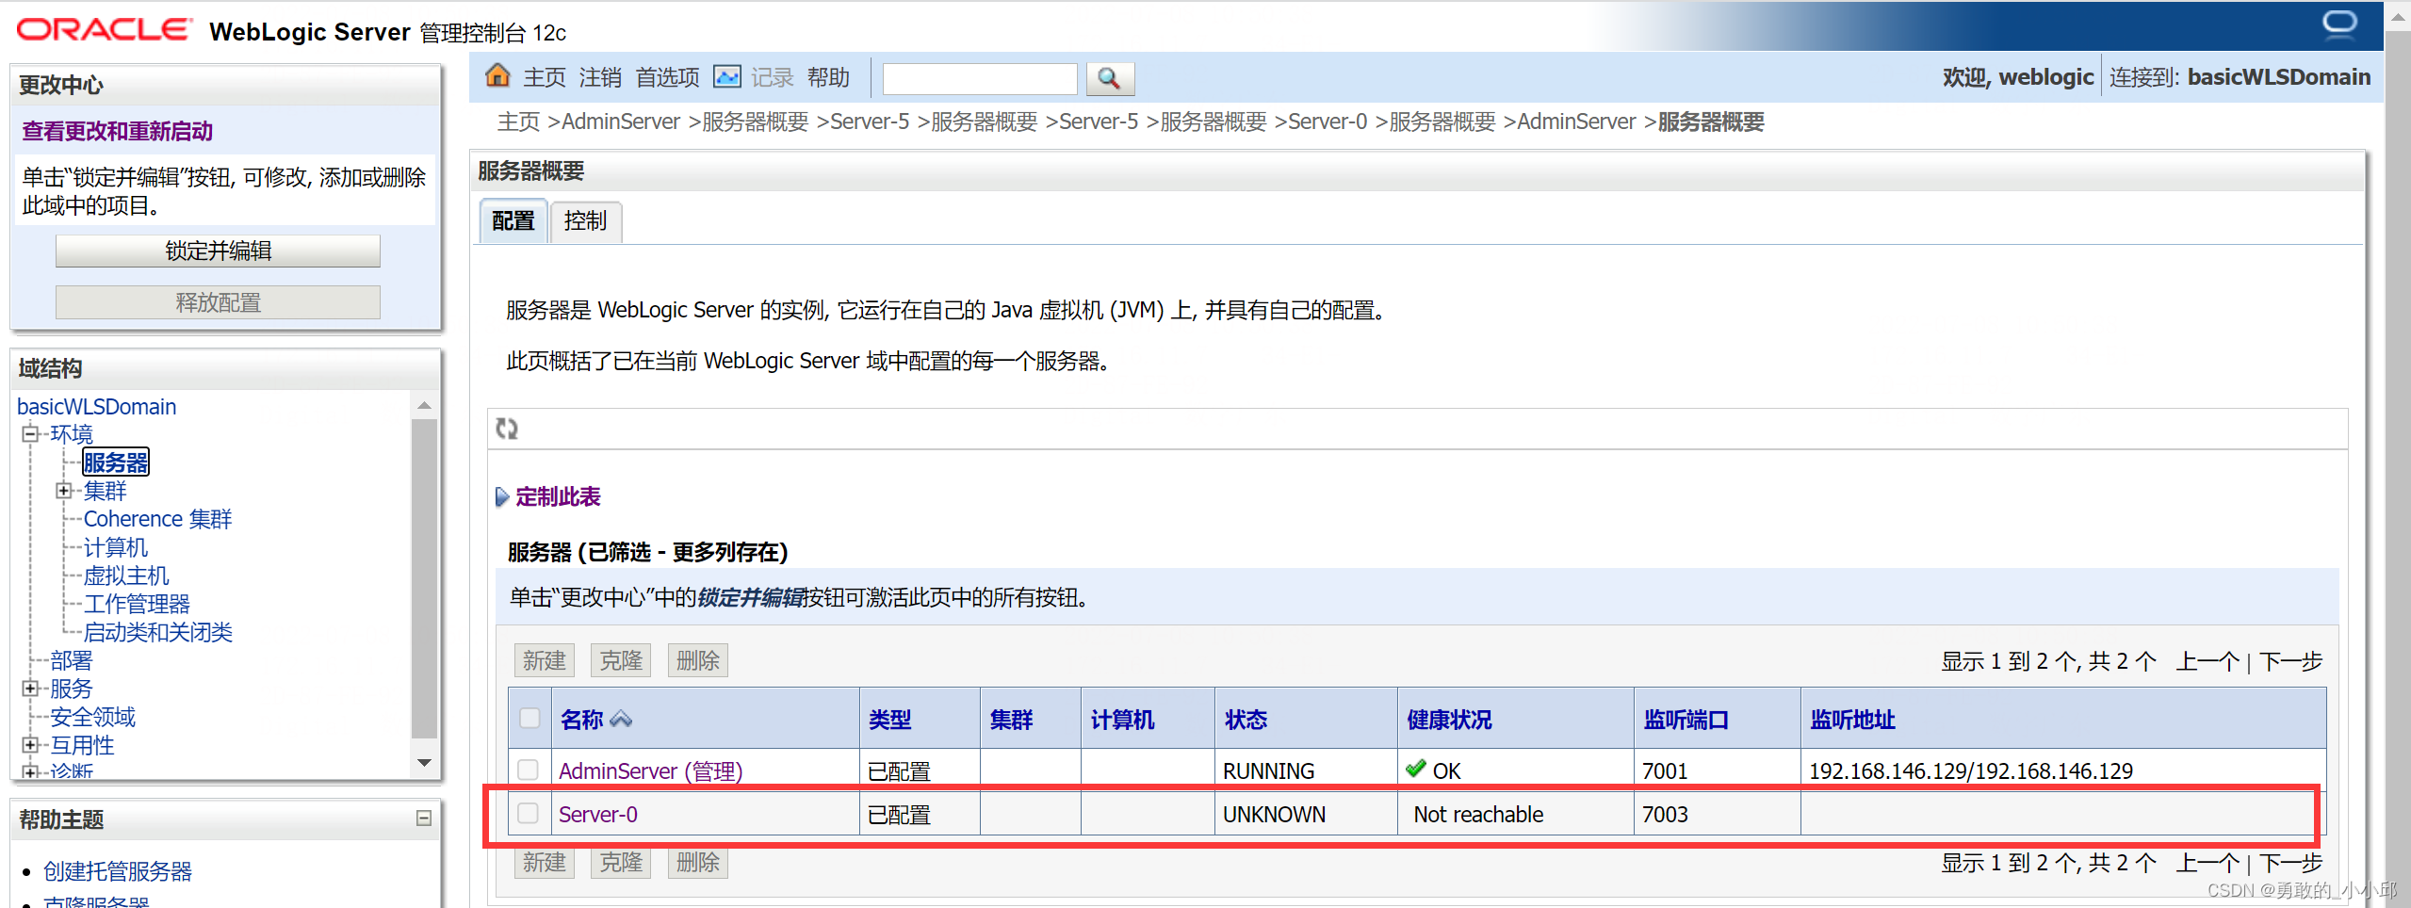Click the domain tree scrollbar thumb
The height and width of the screenshot is (908, 2411).
[424, 578]
